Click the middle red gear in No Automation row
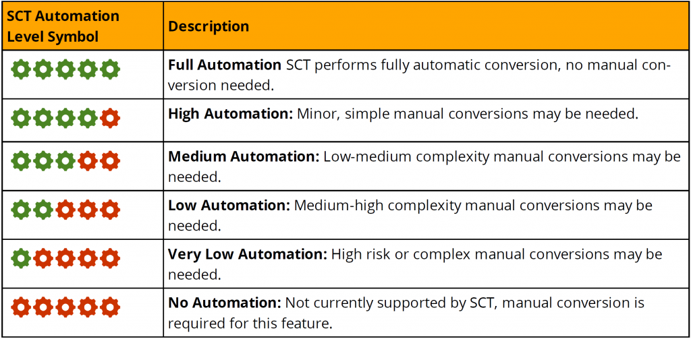The height and width of the screenshot is (339, 691). click(x=65, y=307)
